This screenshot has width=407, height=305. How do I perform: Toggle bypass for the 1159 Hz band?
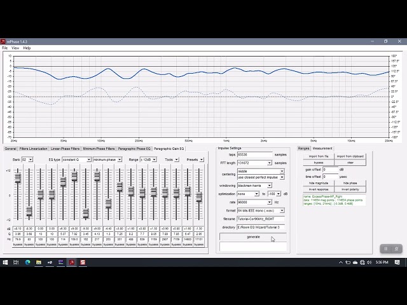click(x=153, y=245)
